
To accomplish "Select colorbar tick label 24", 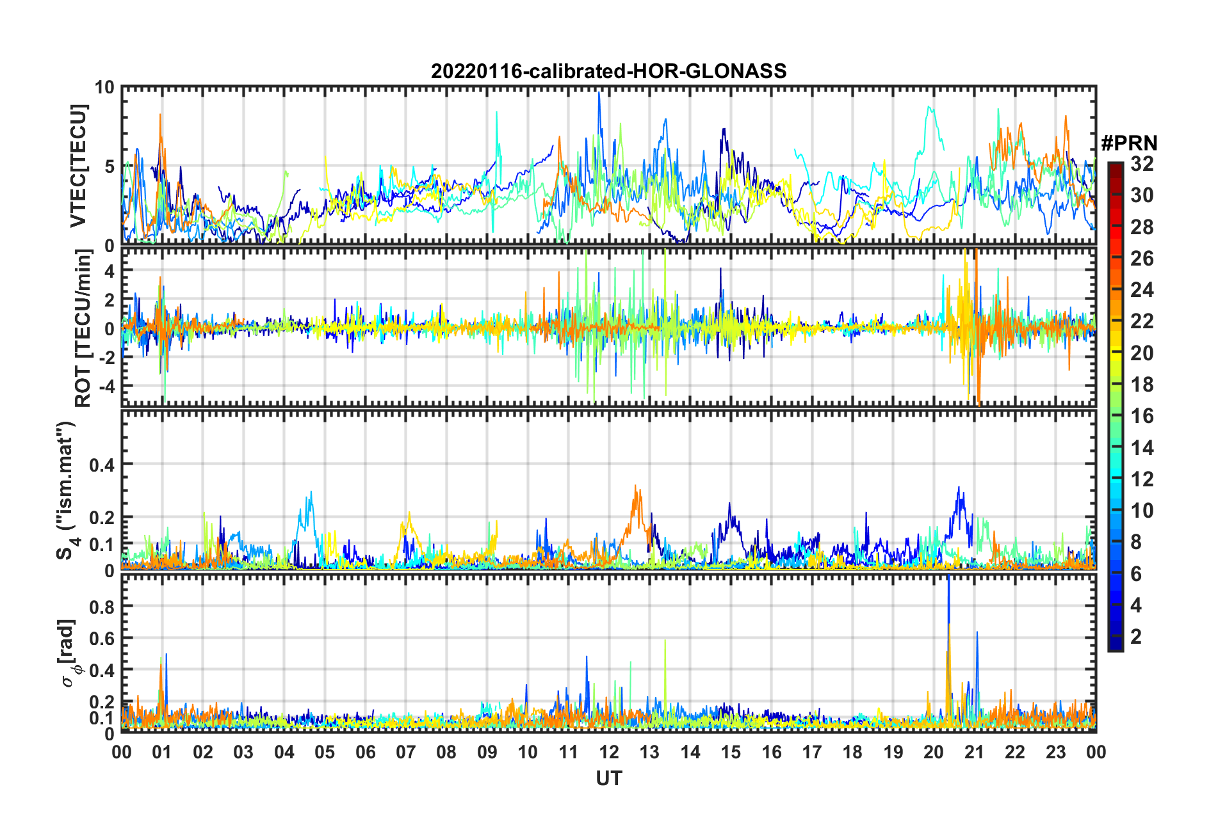I will pyautogui.click(x=1142, y=290).
